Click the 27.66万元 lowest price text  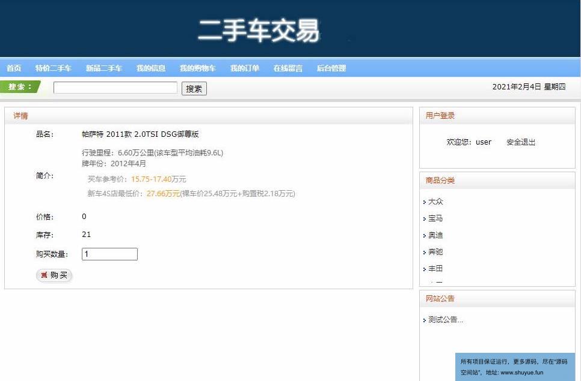163,194
